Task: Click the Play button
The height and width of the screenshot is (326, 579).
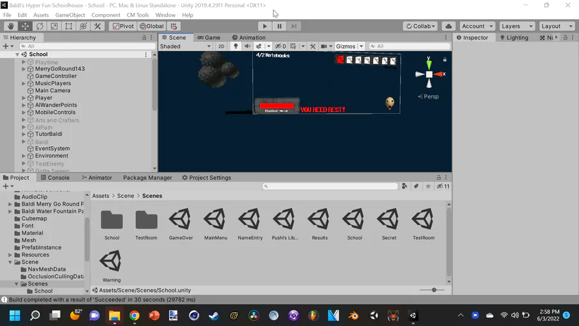Action: (x=264, y=26)
